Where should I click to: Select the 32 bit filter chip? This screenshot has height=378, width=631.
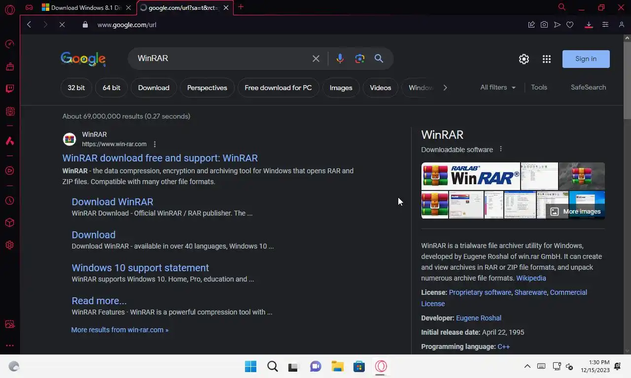click(x=76, y=88)
